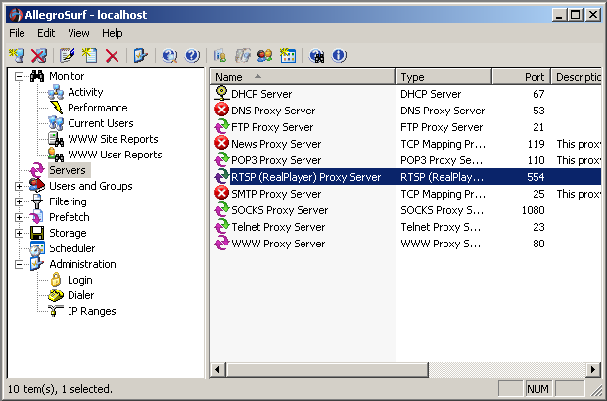
Task: Click the AllegroSurf title bar app icon
Action: pyautogui.click(x=16, y=15)
